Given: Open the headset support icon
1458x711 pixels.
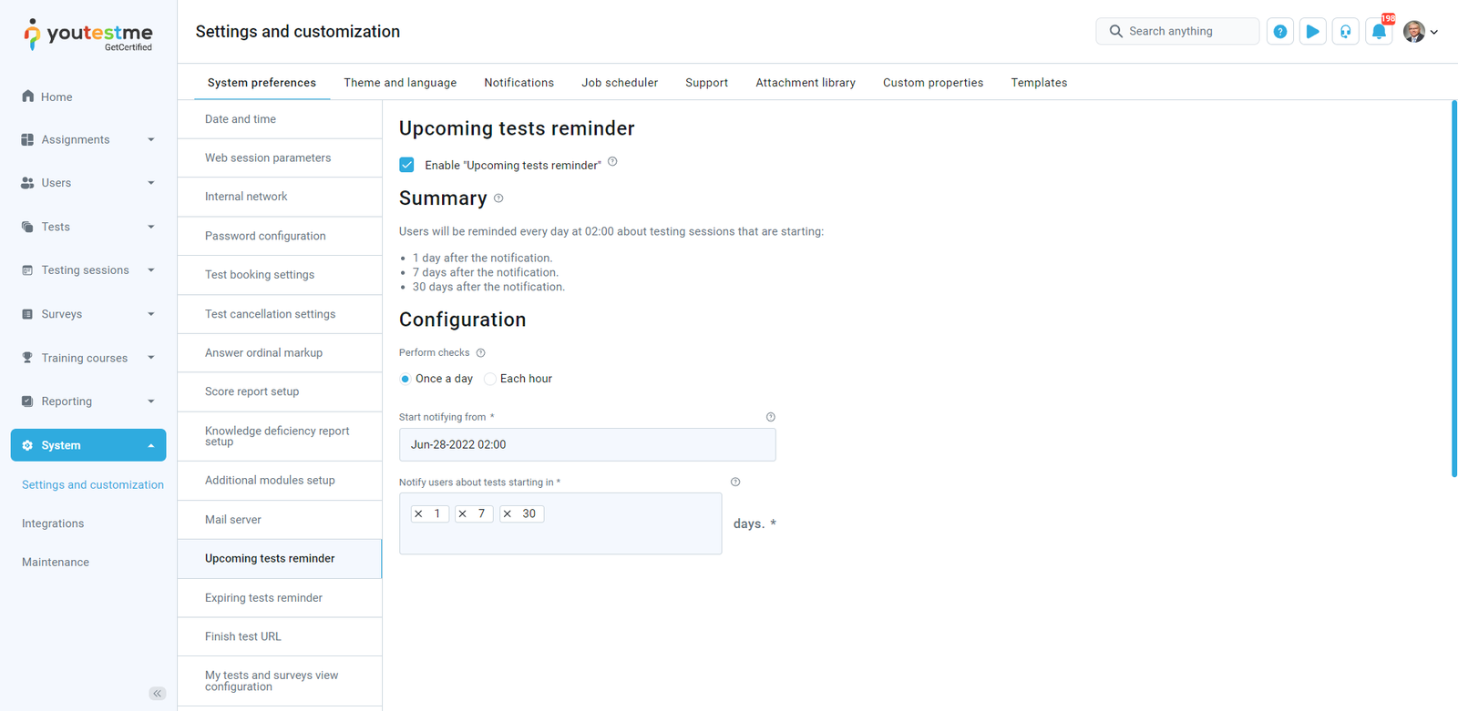Looking at the screenshot, I should (x=1345, y=32).
